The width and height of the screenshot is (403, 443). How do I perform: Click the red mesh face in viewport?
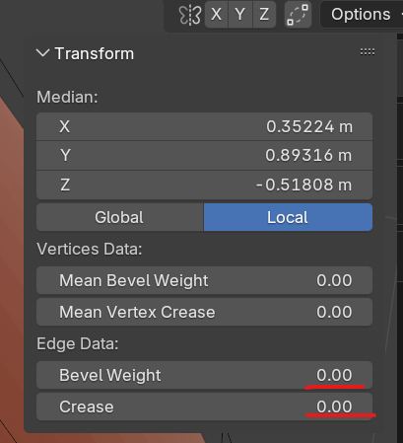pos(12,263)
